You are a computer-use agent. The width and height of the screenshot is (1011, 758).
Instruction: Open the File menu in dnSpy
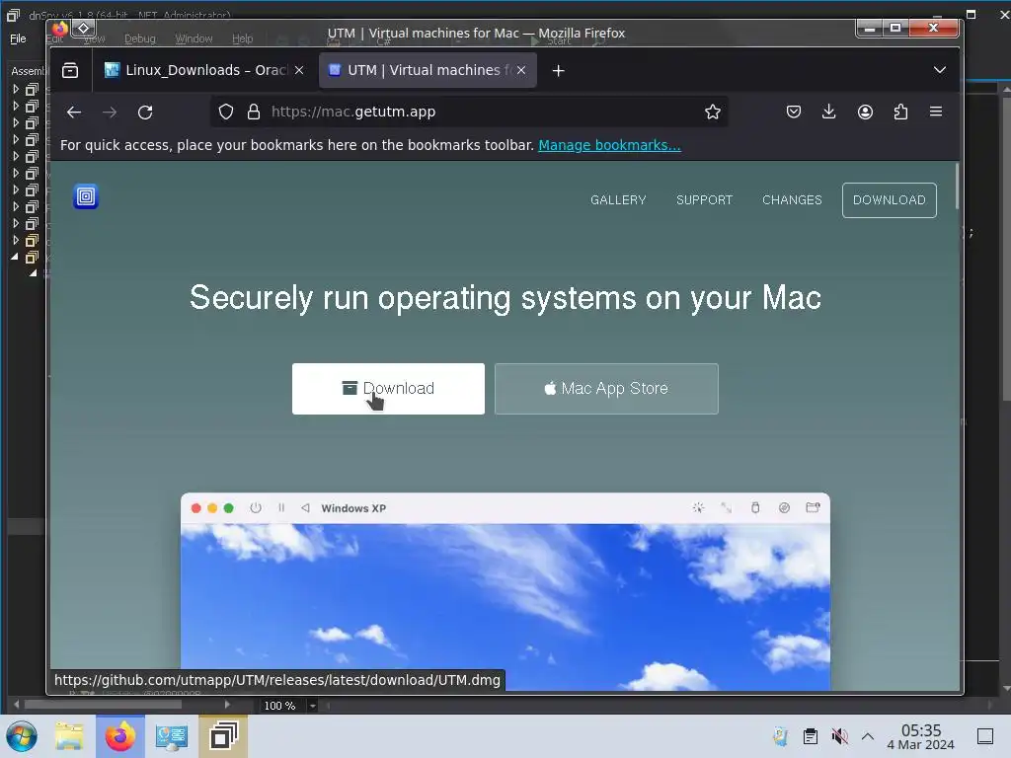pyautogui.click(x=18, y=38)
